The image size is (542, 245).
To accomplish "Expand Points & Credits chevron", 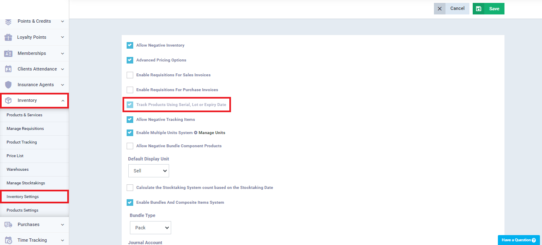I will click(62, 21).
